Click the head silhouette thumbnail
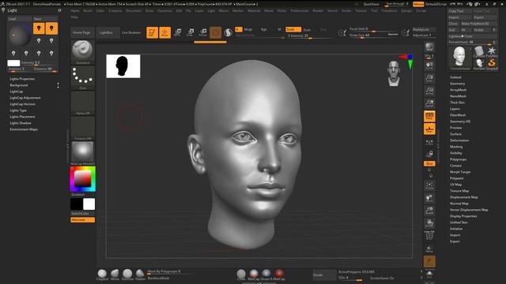This screenshot has height=284, width=506. [123, 66]
